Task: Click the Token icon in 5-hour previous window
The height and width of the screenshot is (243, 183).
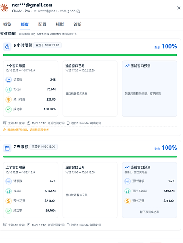Action: (9, 89)
